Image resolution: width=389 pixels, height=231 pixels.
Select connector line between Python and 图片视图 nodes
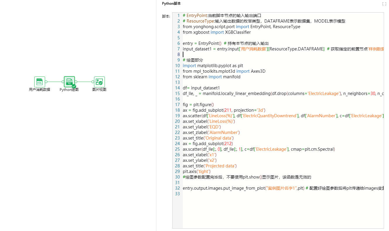[x=84, y=82]
